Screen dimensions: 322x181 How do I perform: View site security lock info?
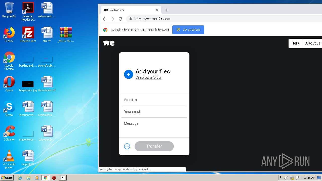pos(130,19)
